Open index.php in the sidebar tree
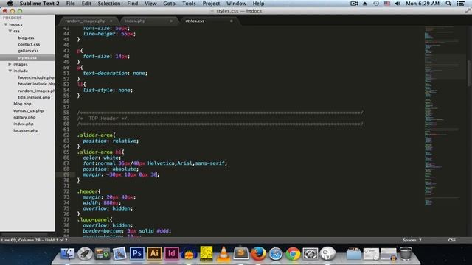472x265 pixels. point(24,124)
